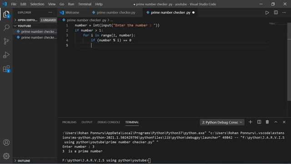Click the editor vertical scrollbar
Viewport: 291px width, 164px height.
[x=289, y=61]
